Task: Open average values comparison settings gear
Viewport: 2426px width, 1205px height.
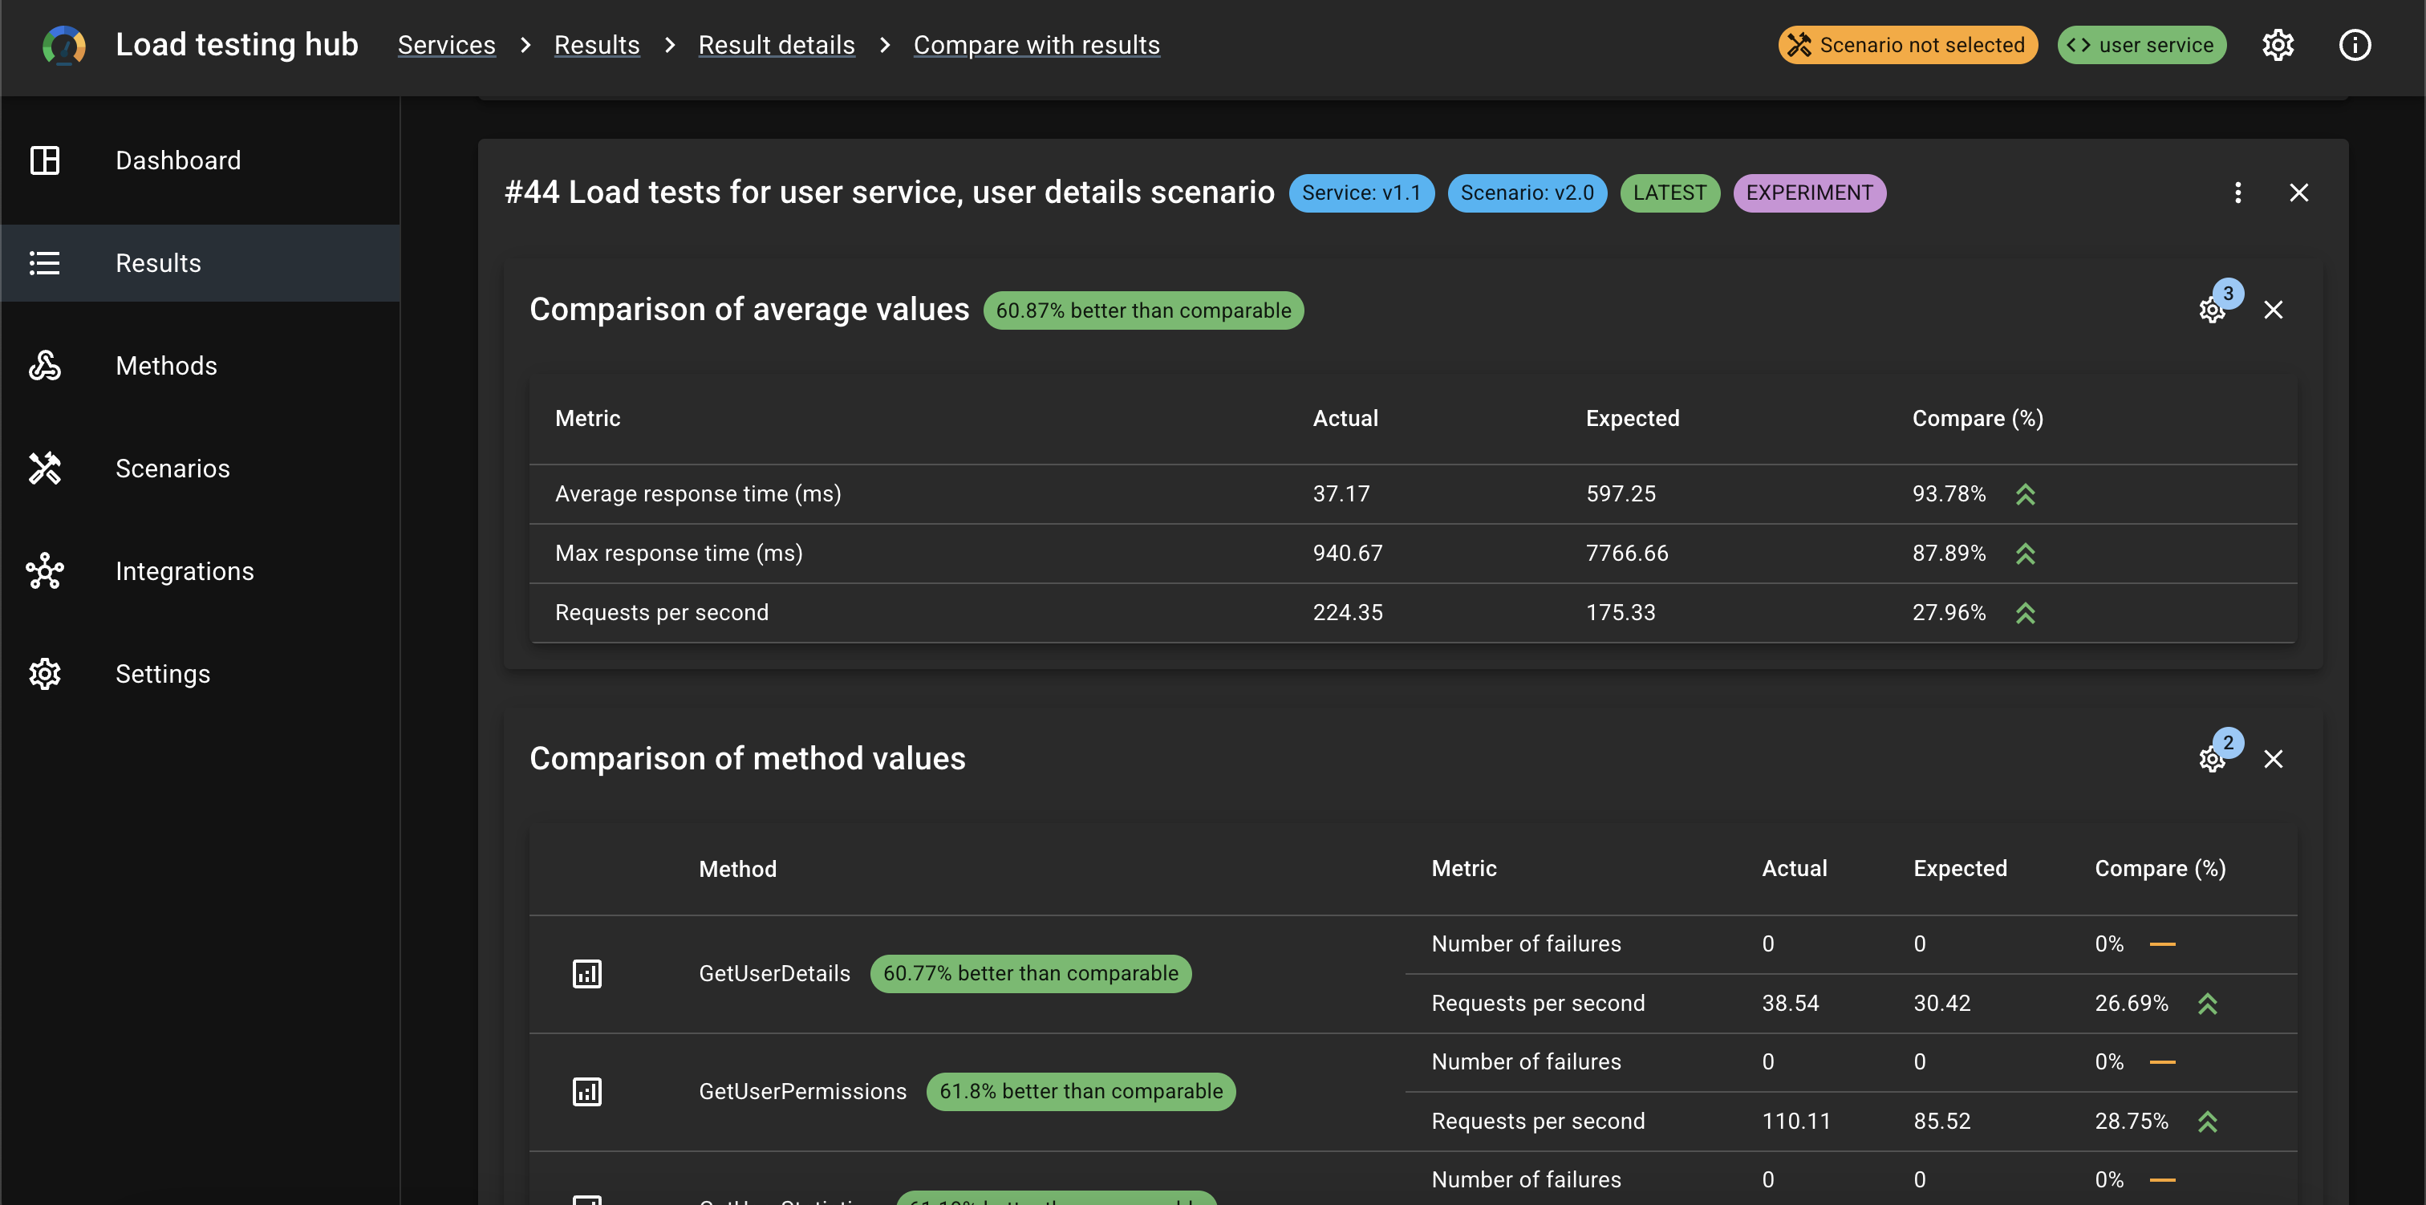Action: [x=2213, y=310]
